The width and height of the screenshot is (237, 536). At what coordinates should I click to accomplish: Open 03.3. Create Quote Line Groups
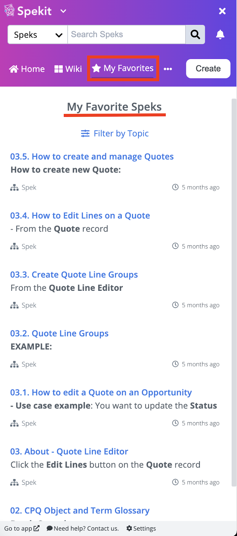click(x=74, y=274)
